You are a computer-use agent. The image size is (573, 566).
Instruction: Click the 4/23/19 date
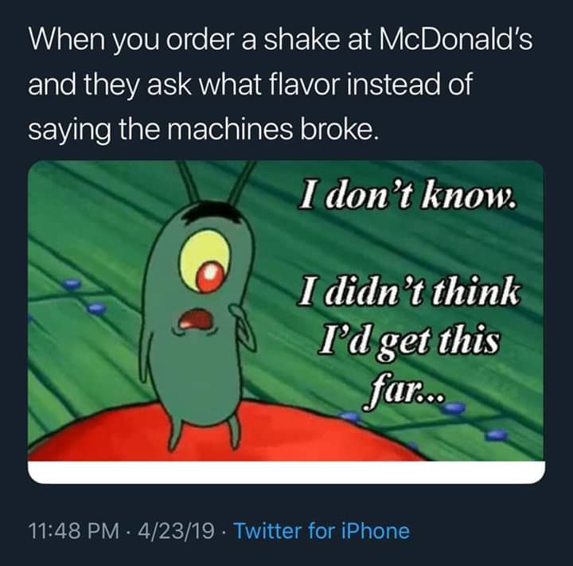coord(176,531)
